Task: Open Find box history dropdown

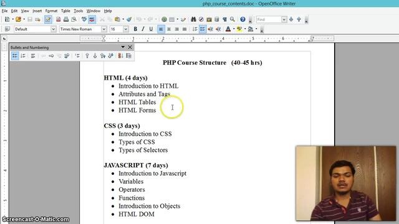Action: (x=284, y=19)
